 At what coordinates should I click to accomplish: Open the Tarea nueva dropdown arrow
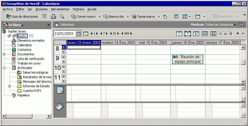point(159,17)
